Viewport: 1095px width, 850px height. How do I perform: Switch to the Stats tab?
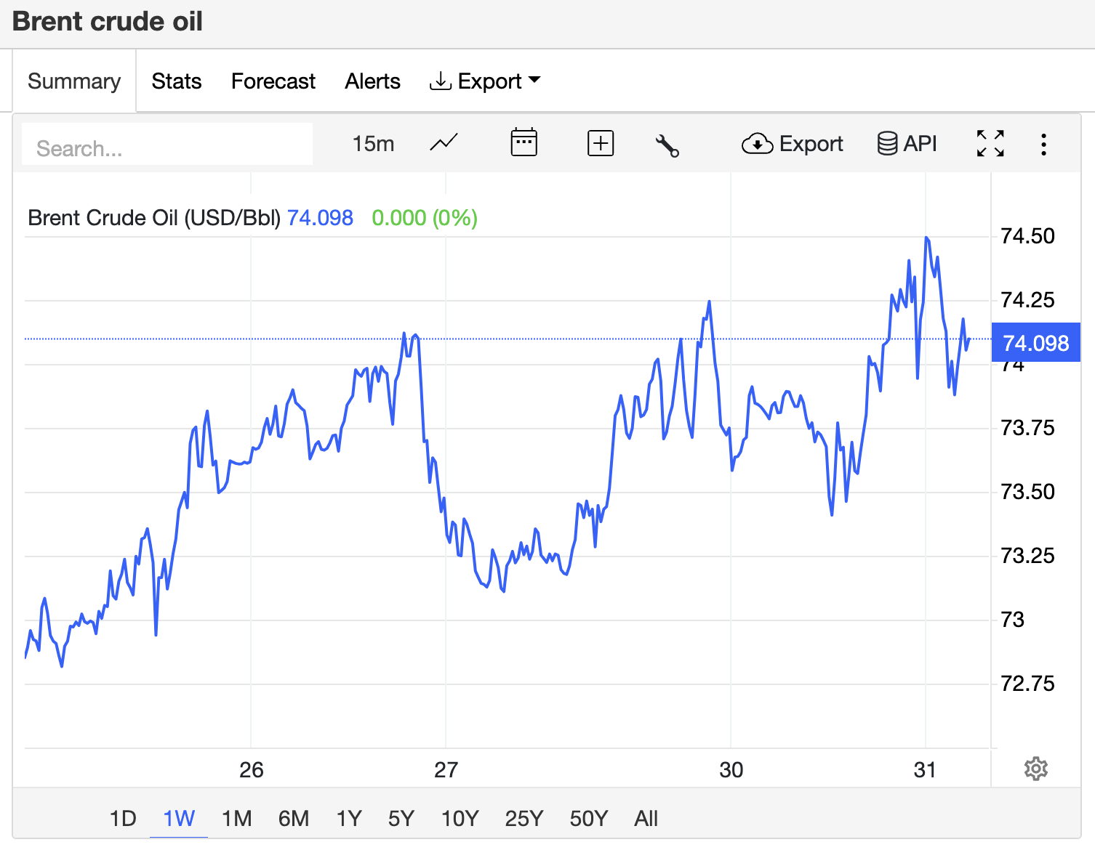177,81
